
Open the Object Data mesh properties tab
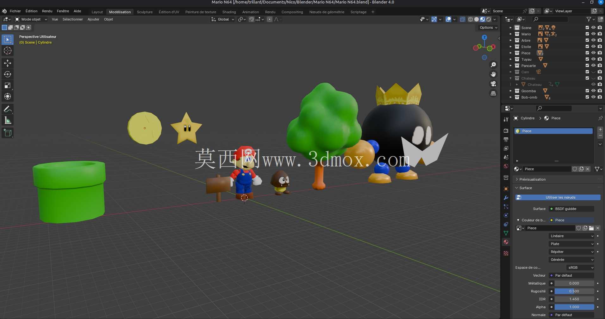[506, 233]
